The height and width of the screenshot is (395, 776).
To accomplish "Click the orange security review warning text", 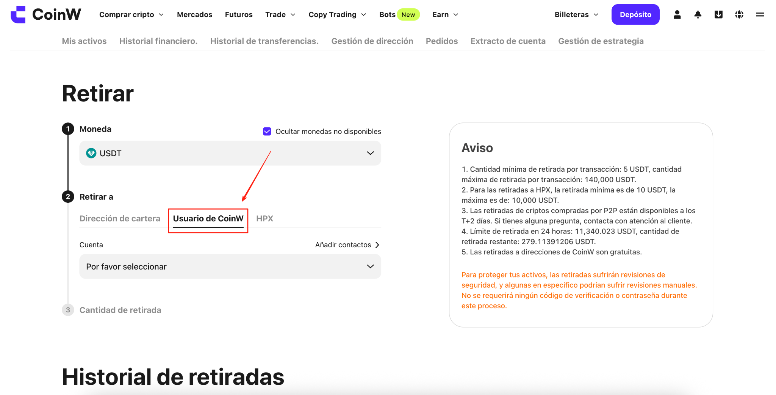I will click(579, 290).
